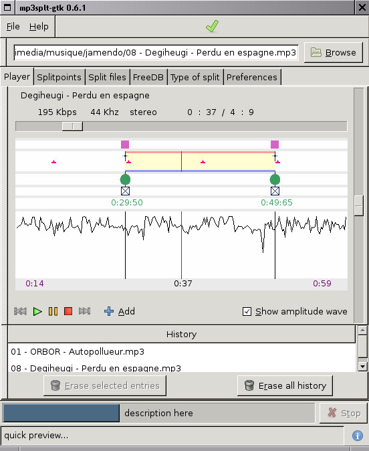The width and height of the screenshot is (369, 451).
Task: Click green circle of 0:49:65 splitpoint
Action: (275, 179)
